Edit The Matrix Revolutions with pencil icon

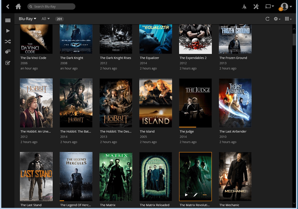pos(195,195)
